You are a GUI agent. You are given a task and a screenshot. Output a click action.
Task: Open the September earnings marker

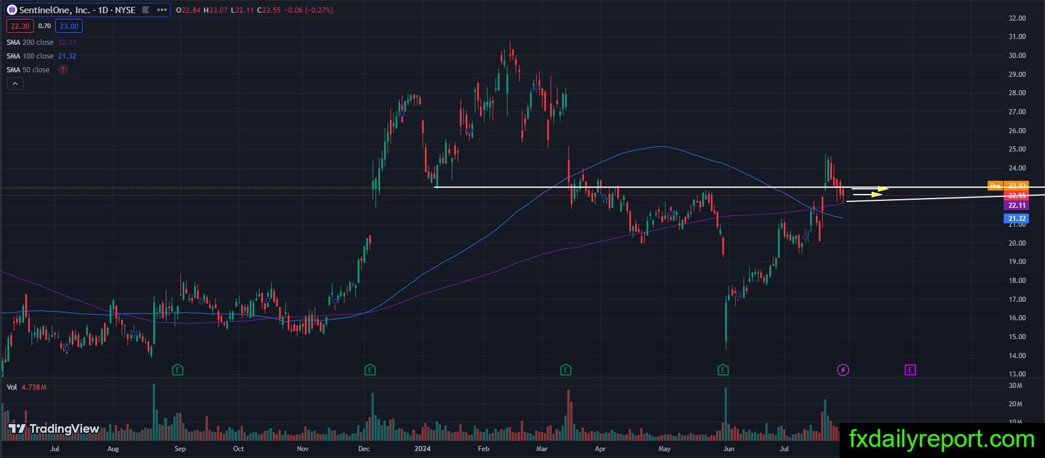[178, 370]
